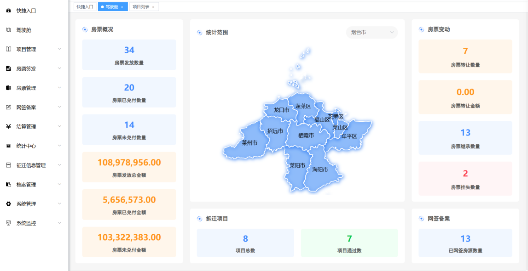The image size is (528, 271).
Task: Select the 档案管理 archive icon
Action: pyautogui.click(x=9, y=184)
